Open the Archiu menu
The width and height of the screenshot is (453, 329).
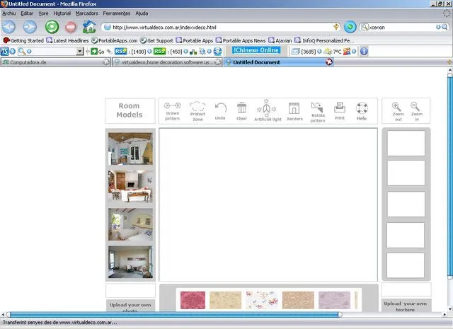(x=9, y=13)
